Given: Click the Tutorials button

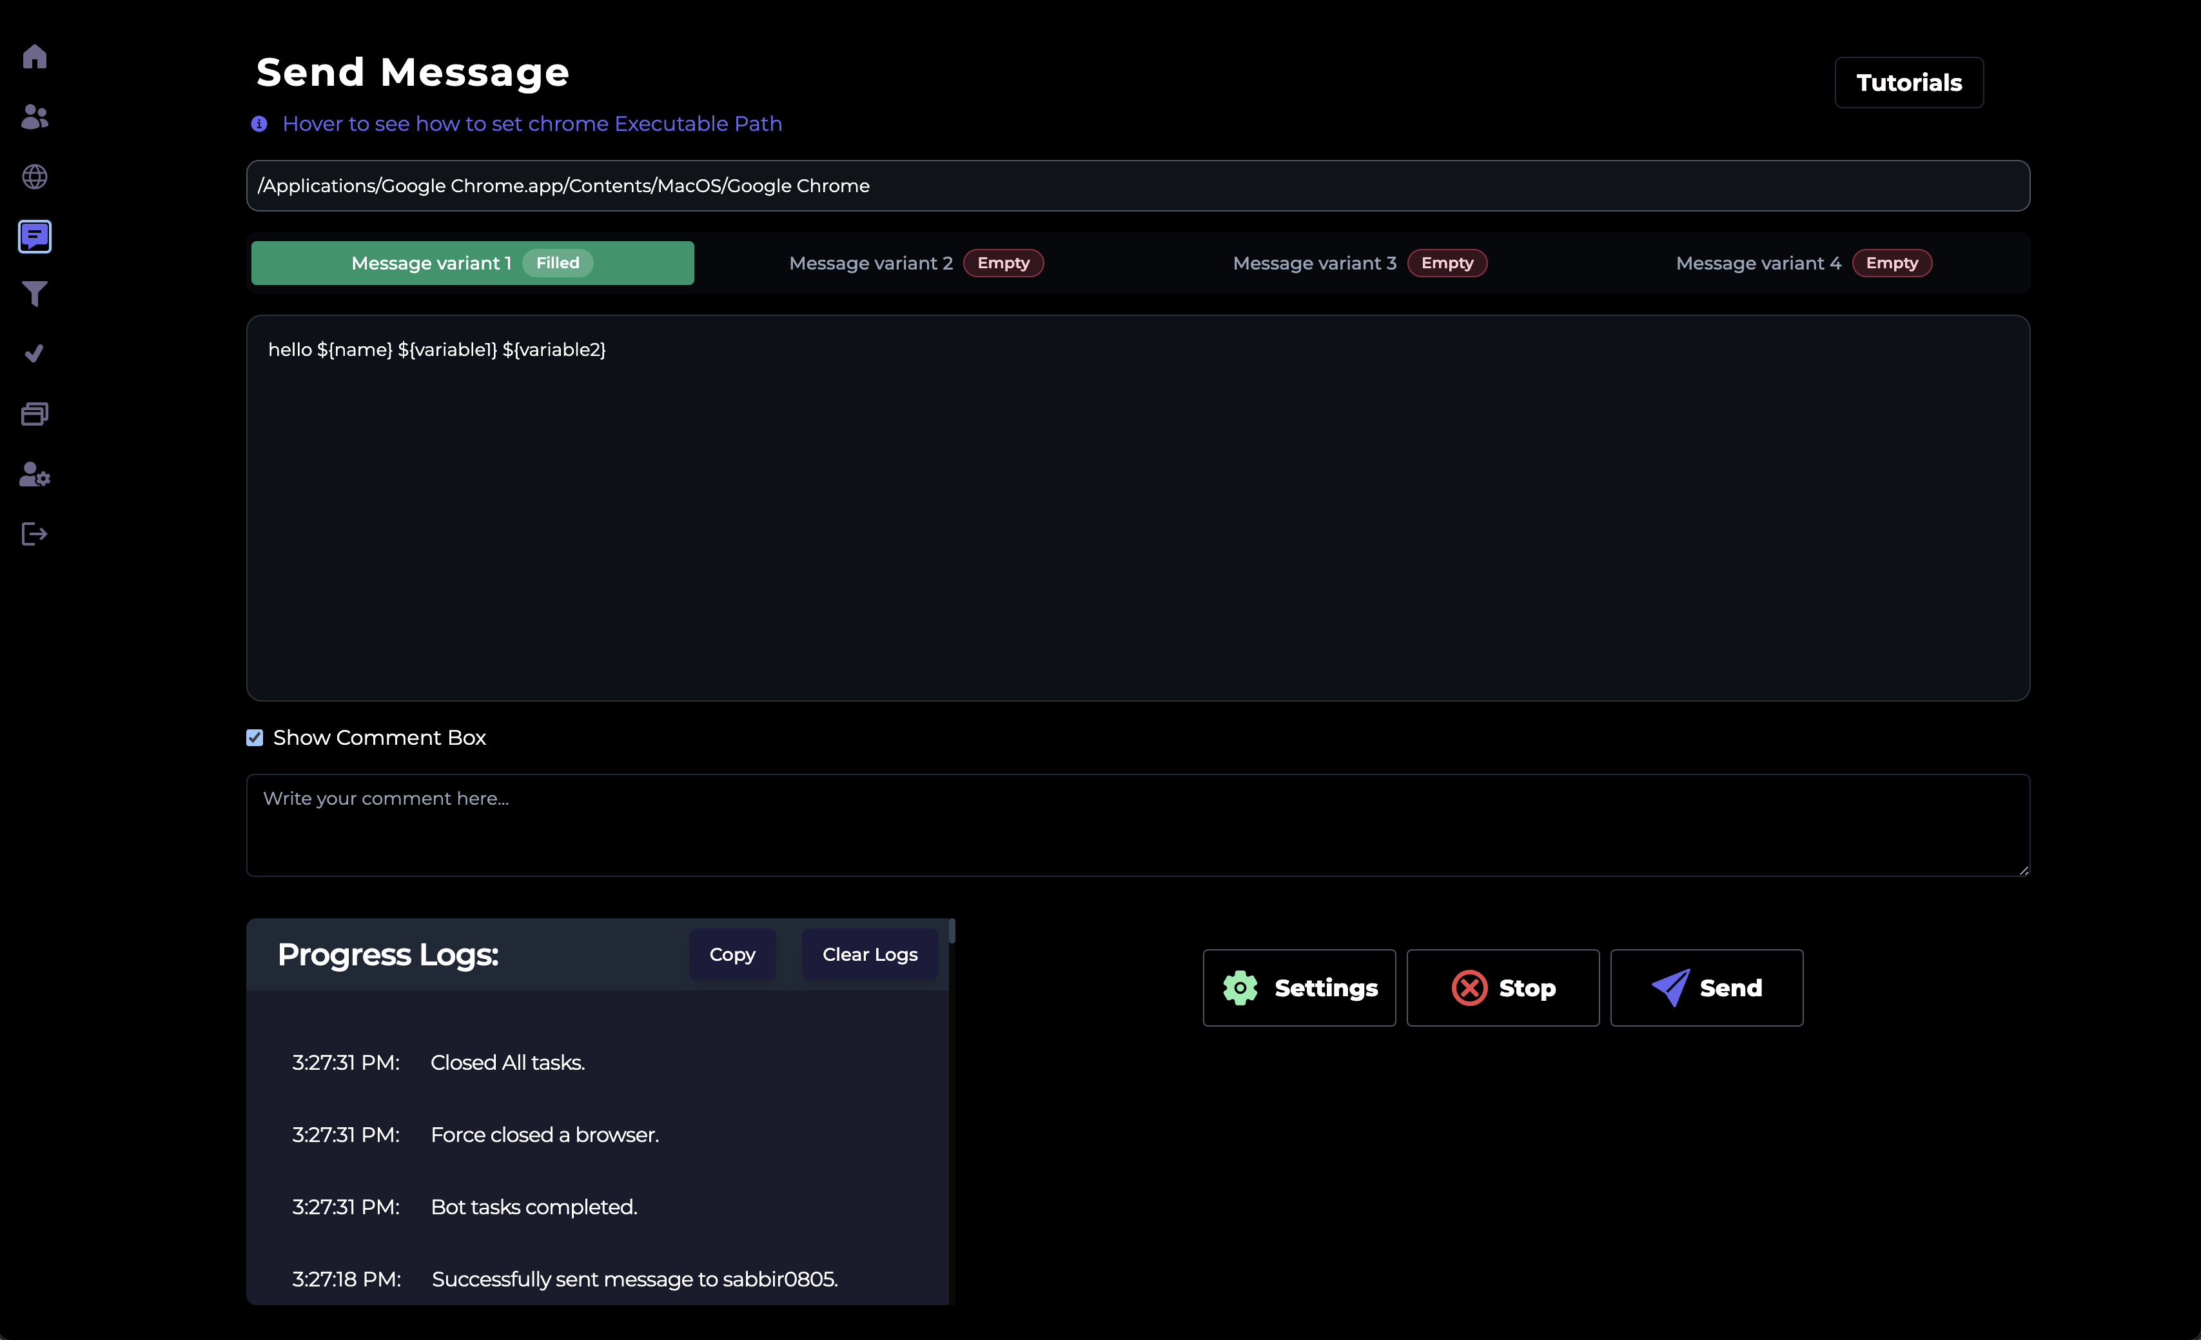Looking at the screenshot, I should coord(1909,83).
